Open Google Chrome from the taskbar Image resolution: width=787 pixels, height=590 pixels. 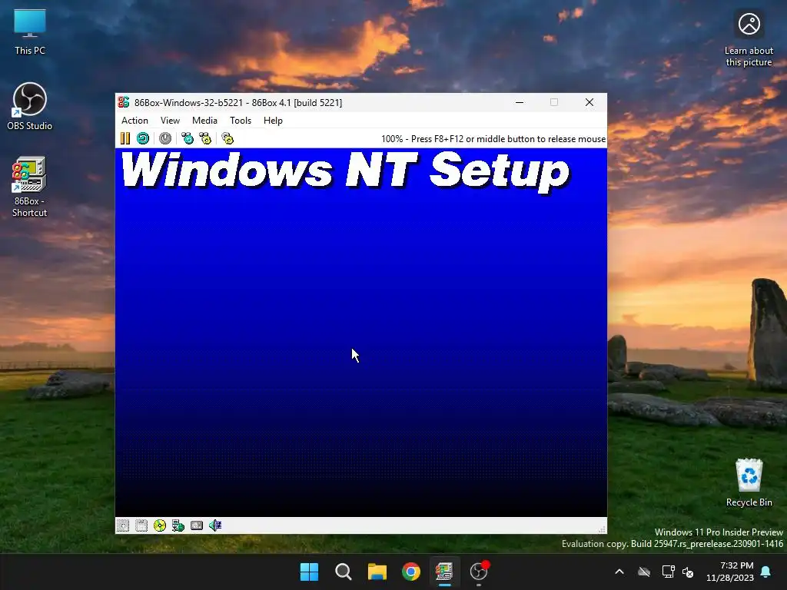pos(411,572)
